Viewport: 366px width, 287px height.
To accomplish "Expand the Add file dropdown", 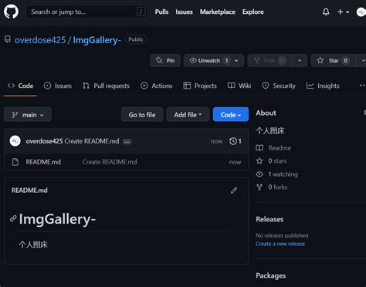I will 188,115.
